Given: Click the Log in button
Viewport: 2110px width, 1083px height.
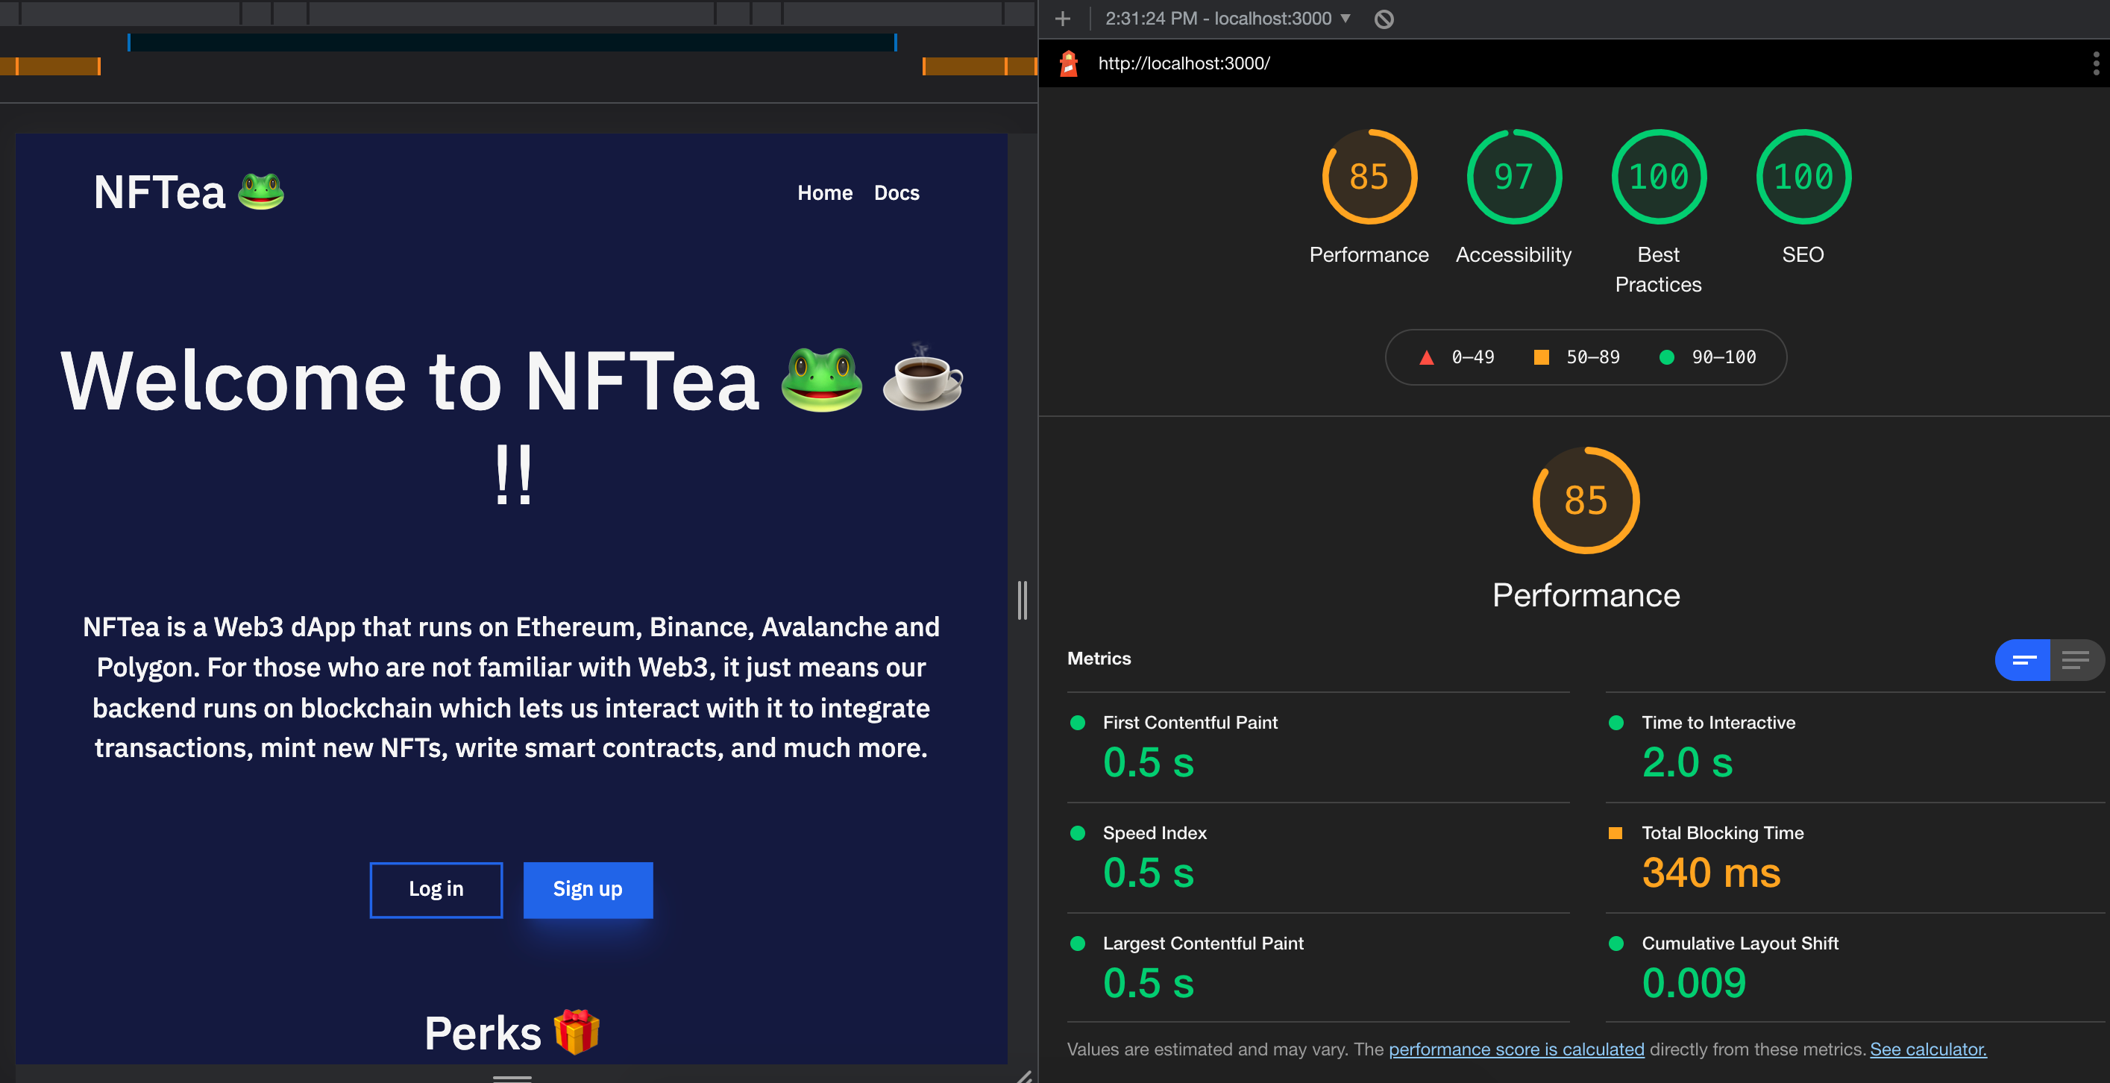Looking at the screenshot, I should click(436, 890).
